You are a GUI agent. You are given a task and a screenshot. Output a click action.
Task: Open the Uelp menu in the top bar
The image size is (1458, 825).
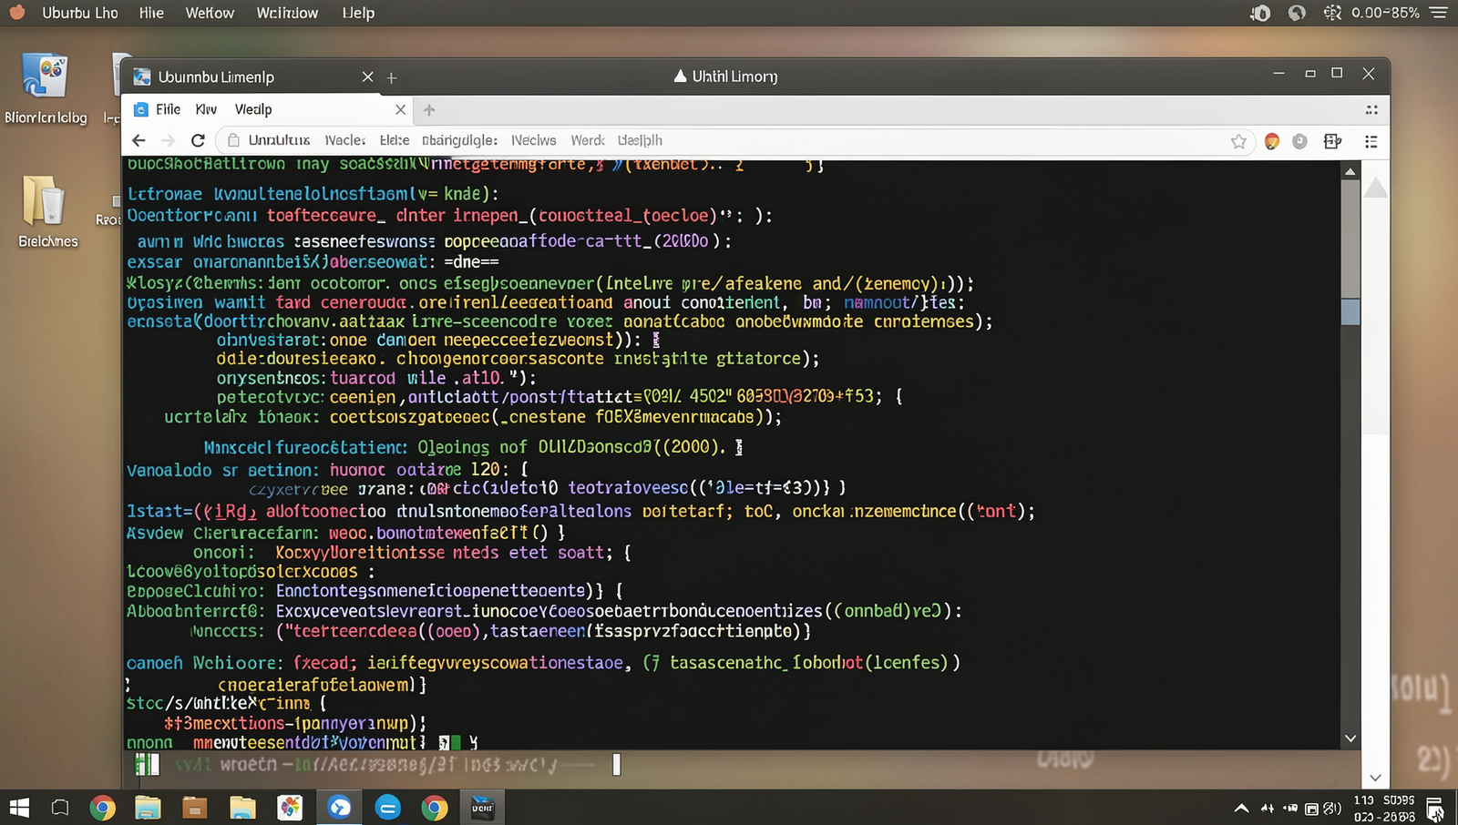(x=358, y=13)
